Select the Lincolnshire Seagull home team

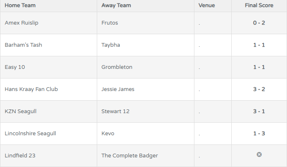tap(31, 134)
